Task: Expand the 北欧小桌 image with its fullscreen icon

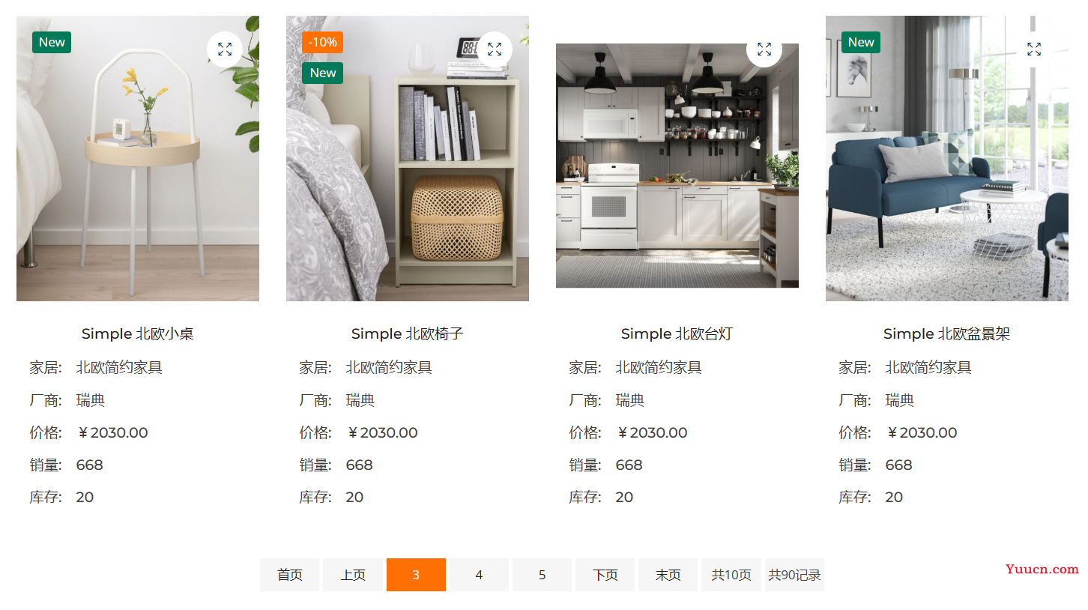Action: [225, 49]
